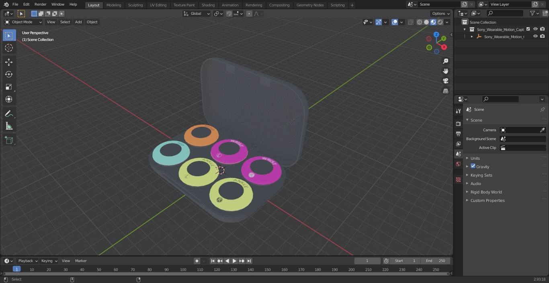Jump to the timeline start frame
Viewport: 549px width, 283px height.
click(213, 261)
